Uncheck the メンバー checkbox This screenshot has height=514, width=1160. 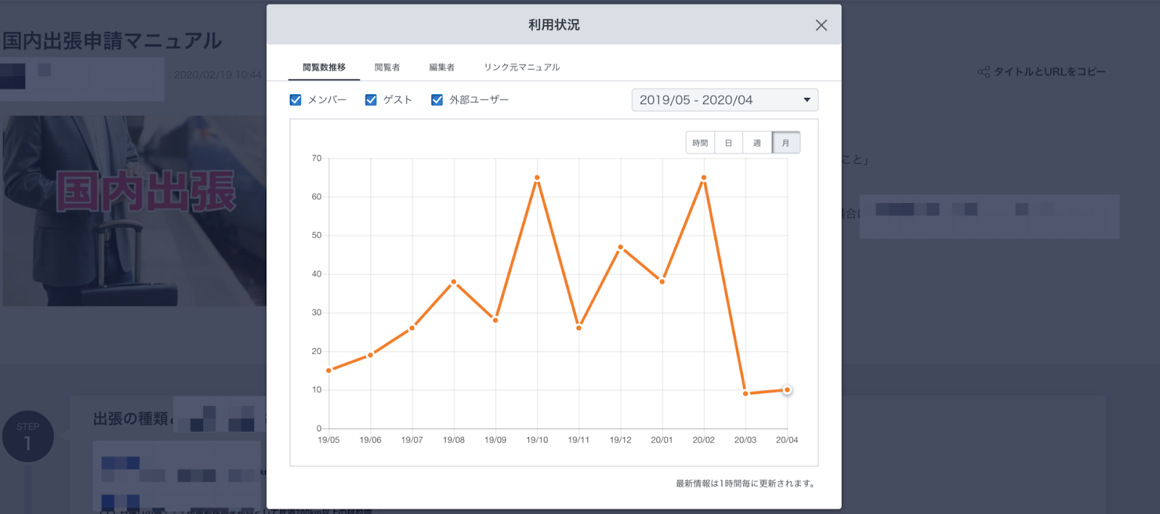(x=296, y=100)
